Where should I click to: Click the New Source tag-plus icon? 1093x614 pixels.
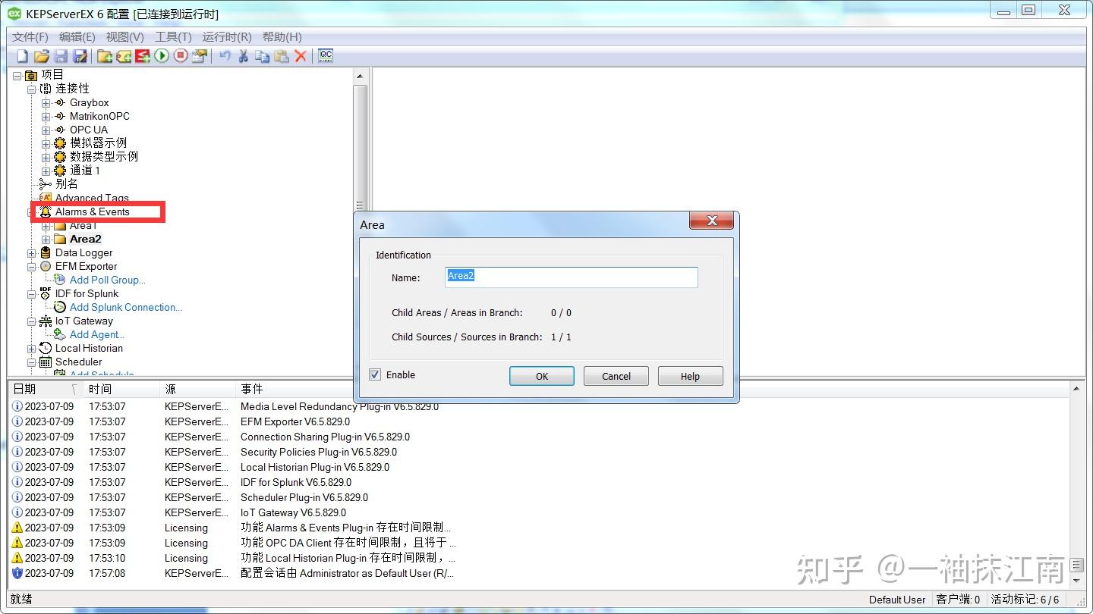[x=124, y=56]
